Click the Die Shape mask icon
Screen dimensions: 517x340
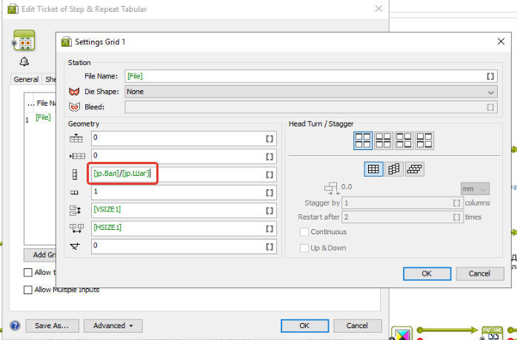[x=74, y=92]
